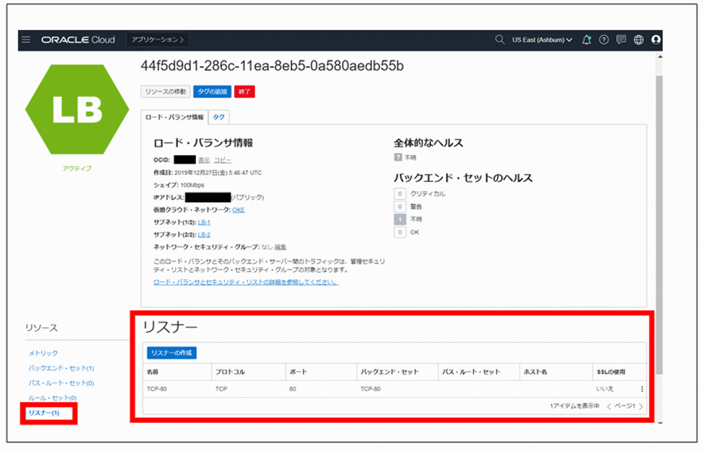Click the hamburger navigation menu icon
Screen dimensions: 703x451
[x=26, y=39]
